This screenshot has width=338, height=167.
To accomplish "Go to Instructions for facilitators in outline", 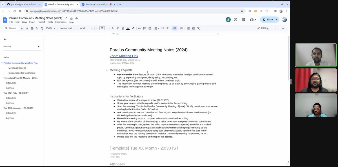I will click(22, 73).
